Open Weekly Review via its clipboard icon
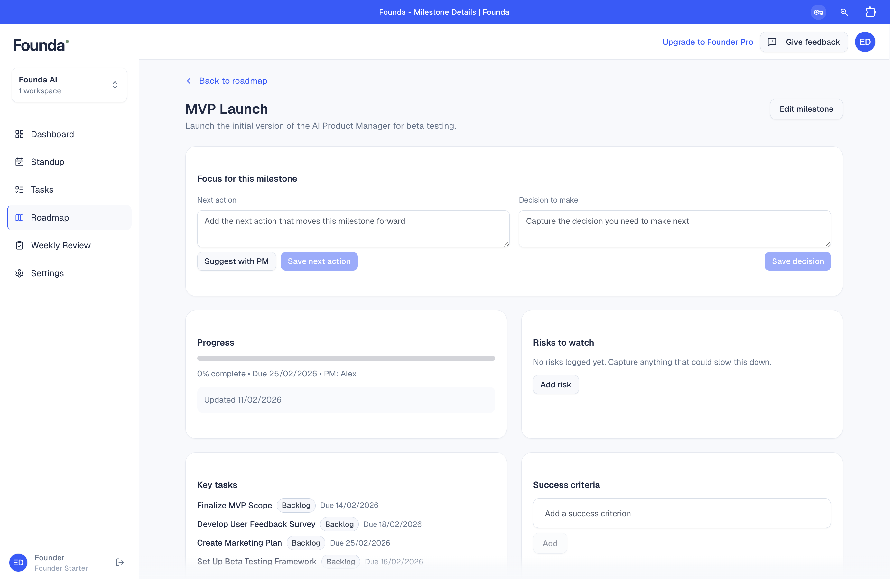Screen dimensions: 890x579 coord(19,245)
